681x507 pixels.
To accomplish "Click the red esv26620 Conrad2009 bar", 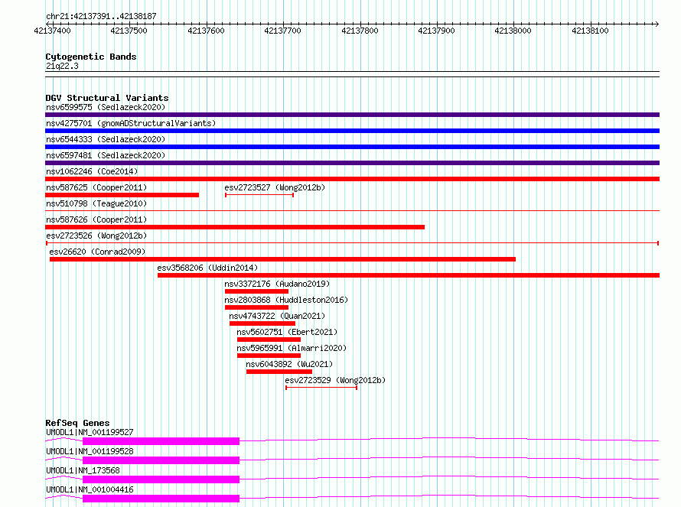I will (283, 259).
